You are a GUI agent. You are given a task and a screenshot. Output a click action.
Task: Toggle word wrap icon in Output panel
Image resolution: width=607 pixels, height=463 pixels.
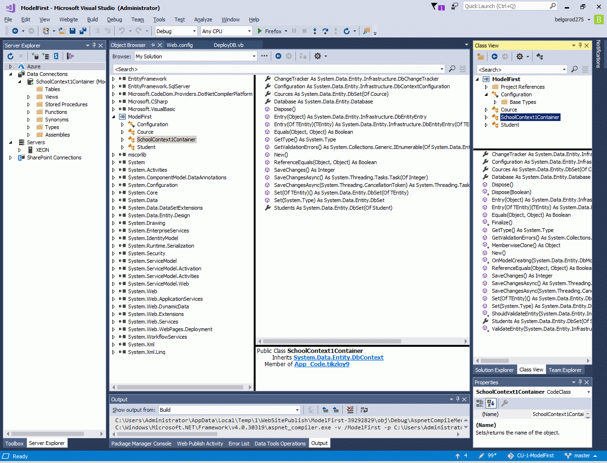click(x=364, y=410)
